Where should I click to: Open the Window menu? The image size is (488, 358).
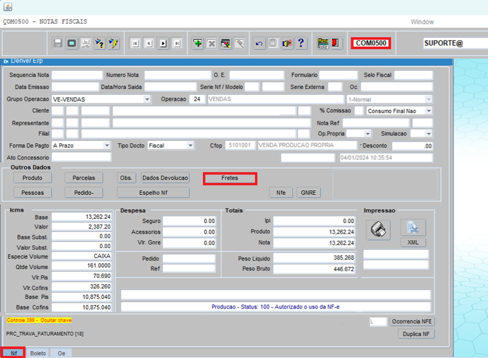coord(422,22)
